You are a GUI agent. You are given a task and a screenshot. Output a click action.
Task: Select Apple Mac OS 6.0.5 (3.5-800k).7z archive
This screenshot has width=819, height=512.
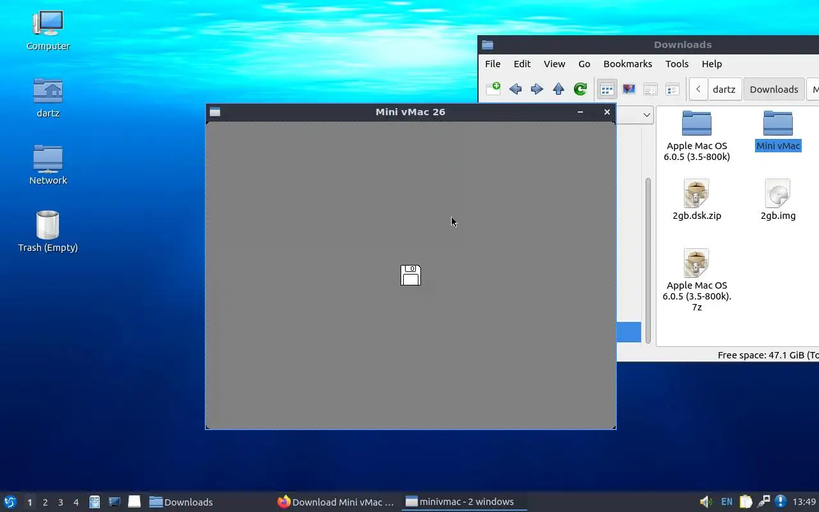[x=697, y=280]
